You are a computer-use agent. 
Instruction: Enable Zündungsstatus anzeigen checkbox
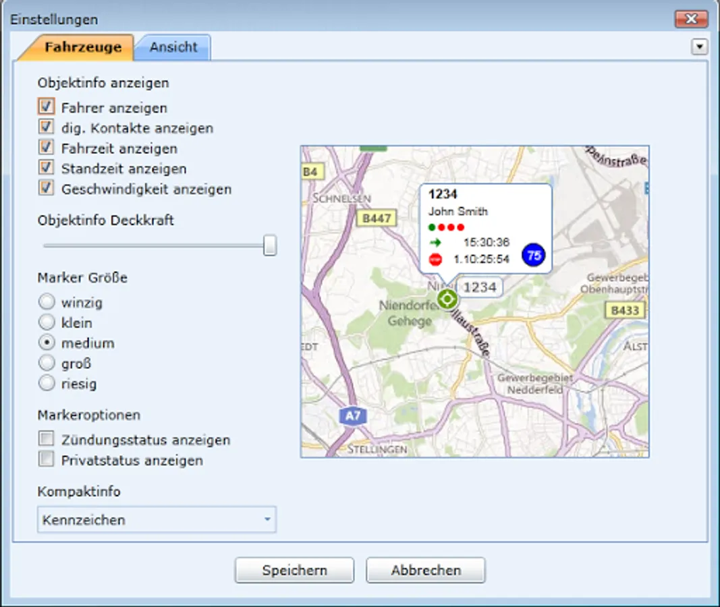click(46, 438)
